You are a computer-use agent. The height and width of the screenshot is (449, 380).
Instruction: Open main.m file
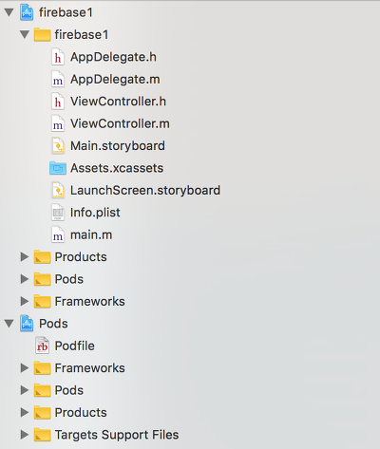point(91,235)
